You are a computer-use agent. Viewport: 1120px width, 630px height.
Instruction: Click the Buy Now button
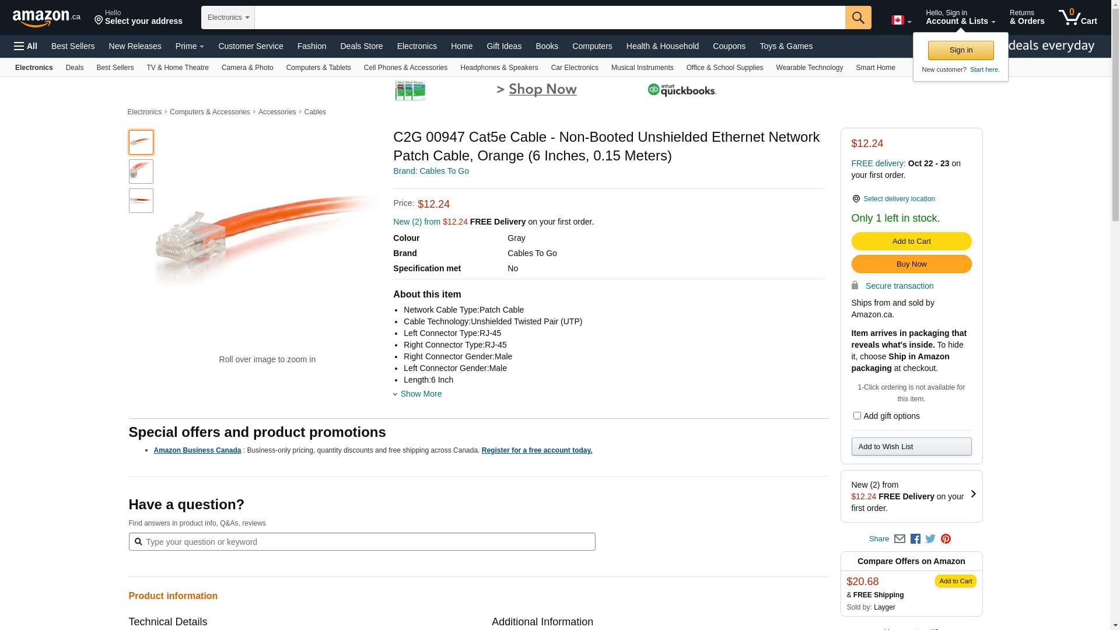[x=911, y=264]
